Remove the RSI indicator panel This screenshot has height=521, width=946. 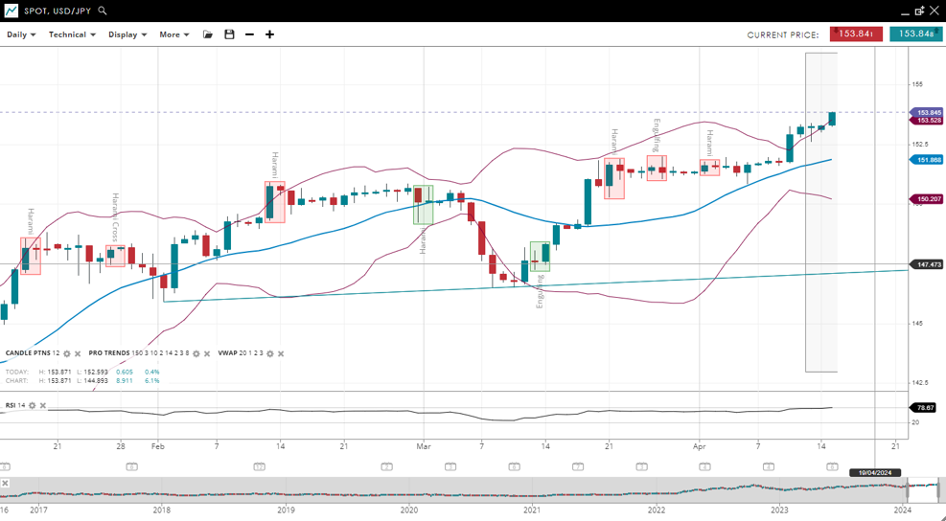coord(43,405)
